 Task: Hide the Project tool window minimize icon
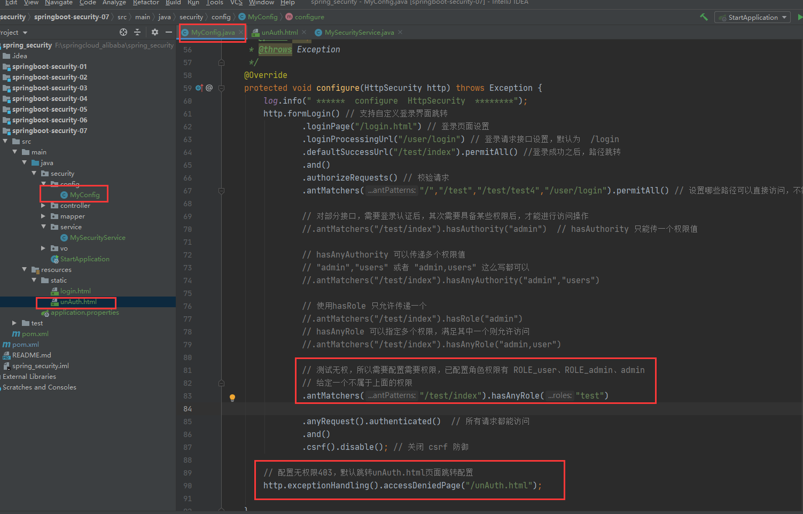[x=168, y=32]
